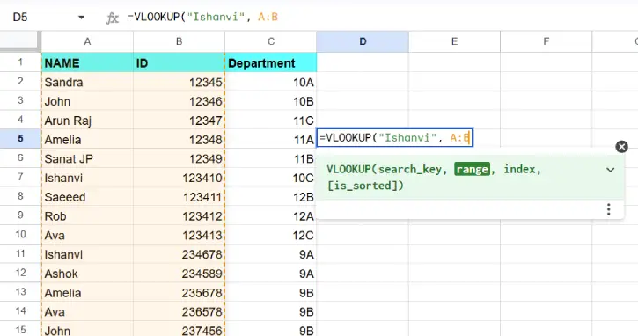
Task: Select Department cell 12C
Action: click(x=271, y=235)
